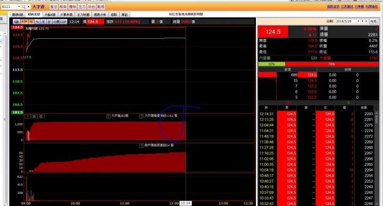Click the 設 settings icon in big-holder panel
The height and width of the screenshot is (206, 383).
click(35, 116)
